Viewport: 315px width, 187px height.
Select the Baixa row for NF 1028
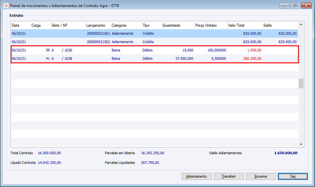point(155,58)
